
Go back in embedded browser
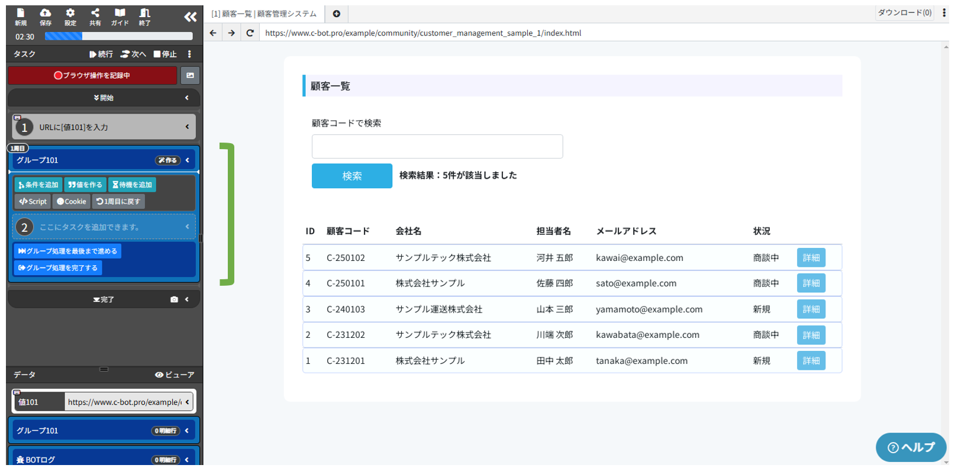point(213,33)
